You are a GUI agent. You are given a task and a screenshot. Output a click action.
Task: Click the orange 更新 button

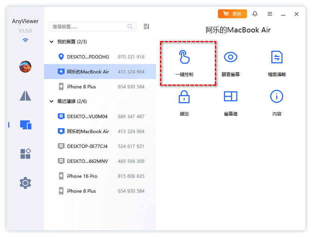click(x=232, y=14)
